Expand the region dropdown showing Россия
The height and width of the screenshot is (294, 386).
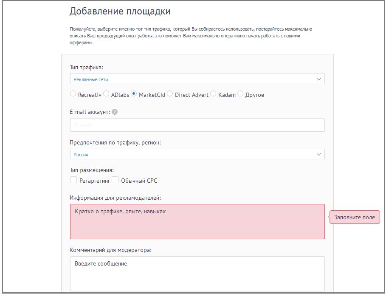pyautogui.click(x=197, y=154)
